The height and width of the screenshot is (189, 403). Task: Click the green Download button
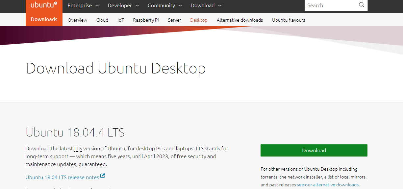tap(314, 150)
